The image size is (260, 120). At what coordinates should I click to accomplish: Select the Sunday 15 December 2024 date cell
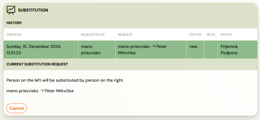click(41, 50)
